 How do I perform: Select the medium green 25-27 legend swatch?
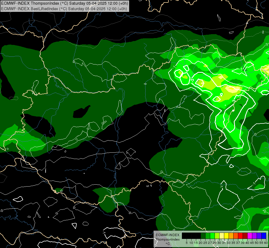[208, 236]
